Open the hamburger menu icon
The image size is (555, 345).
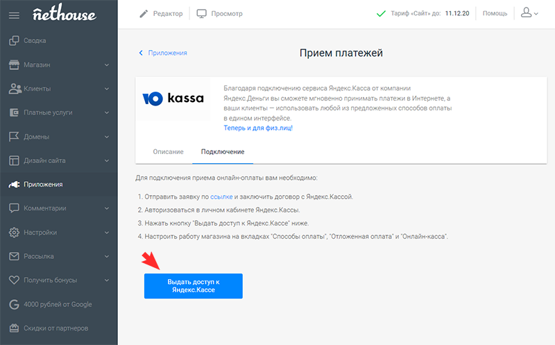pyautogui.click(x=14, y=15)
